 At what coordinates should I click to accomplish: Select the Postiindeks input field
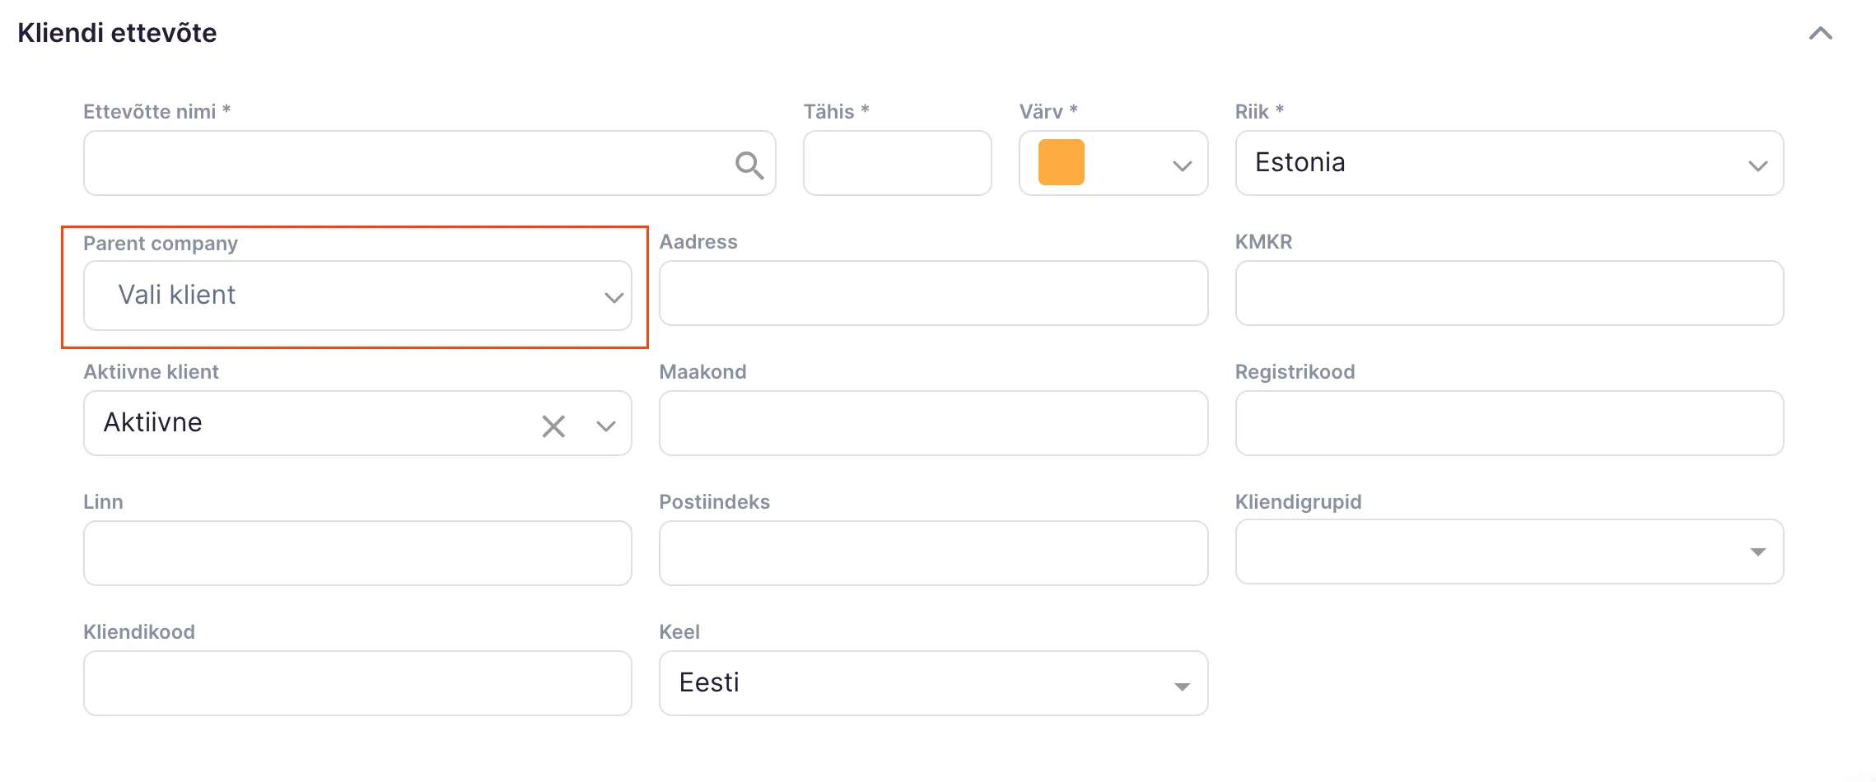[932, 553]
